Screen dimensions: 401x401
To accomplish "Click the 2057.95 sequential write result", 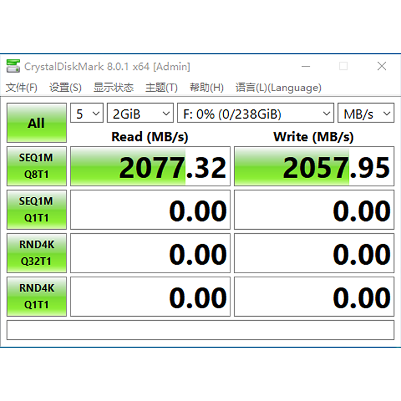I will click(314, 166).
